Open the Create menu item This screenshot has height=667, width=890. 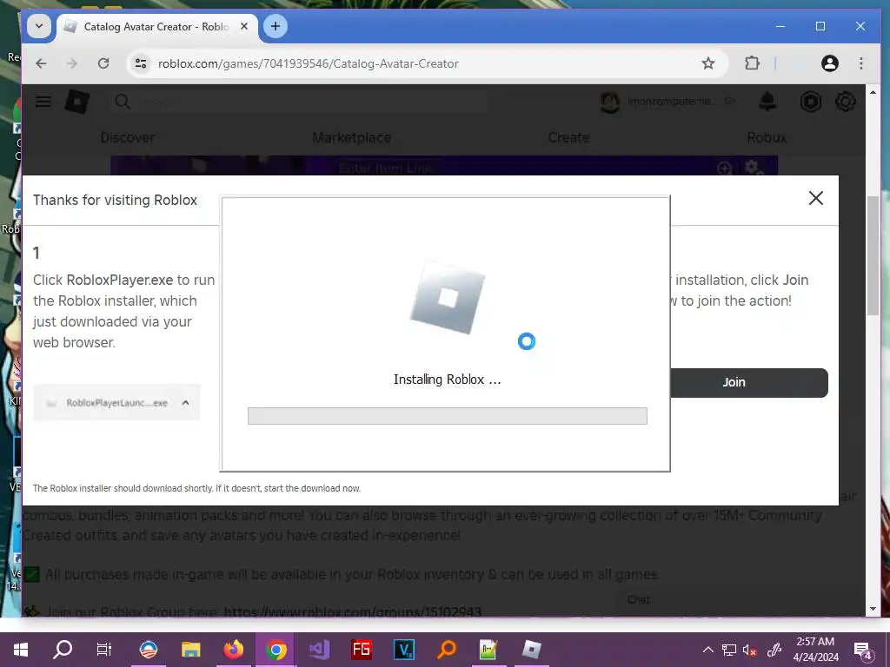568,138
